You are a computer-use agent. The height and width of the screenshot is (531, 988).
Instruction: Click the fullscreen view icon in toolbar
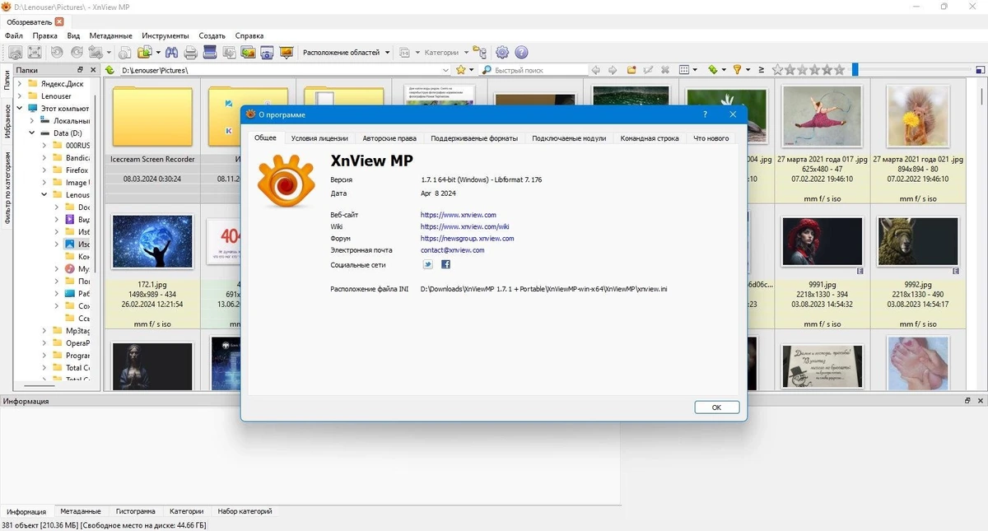click(35, 53)
